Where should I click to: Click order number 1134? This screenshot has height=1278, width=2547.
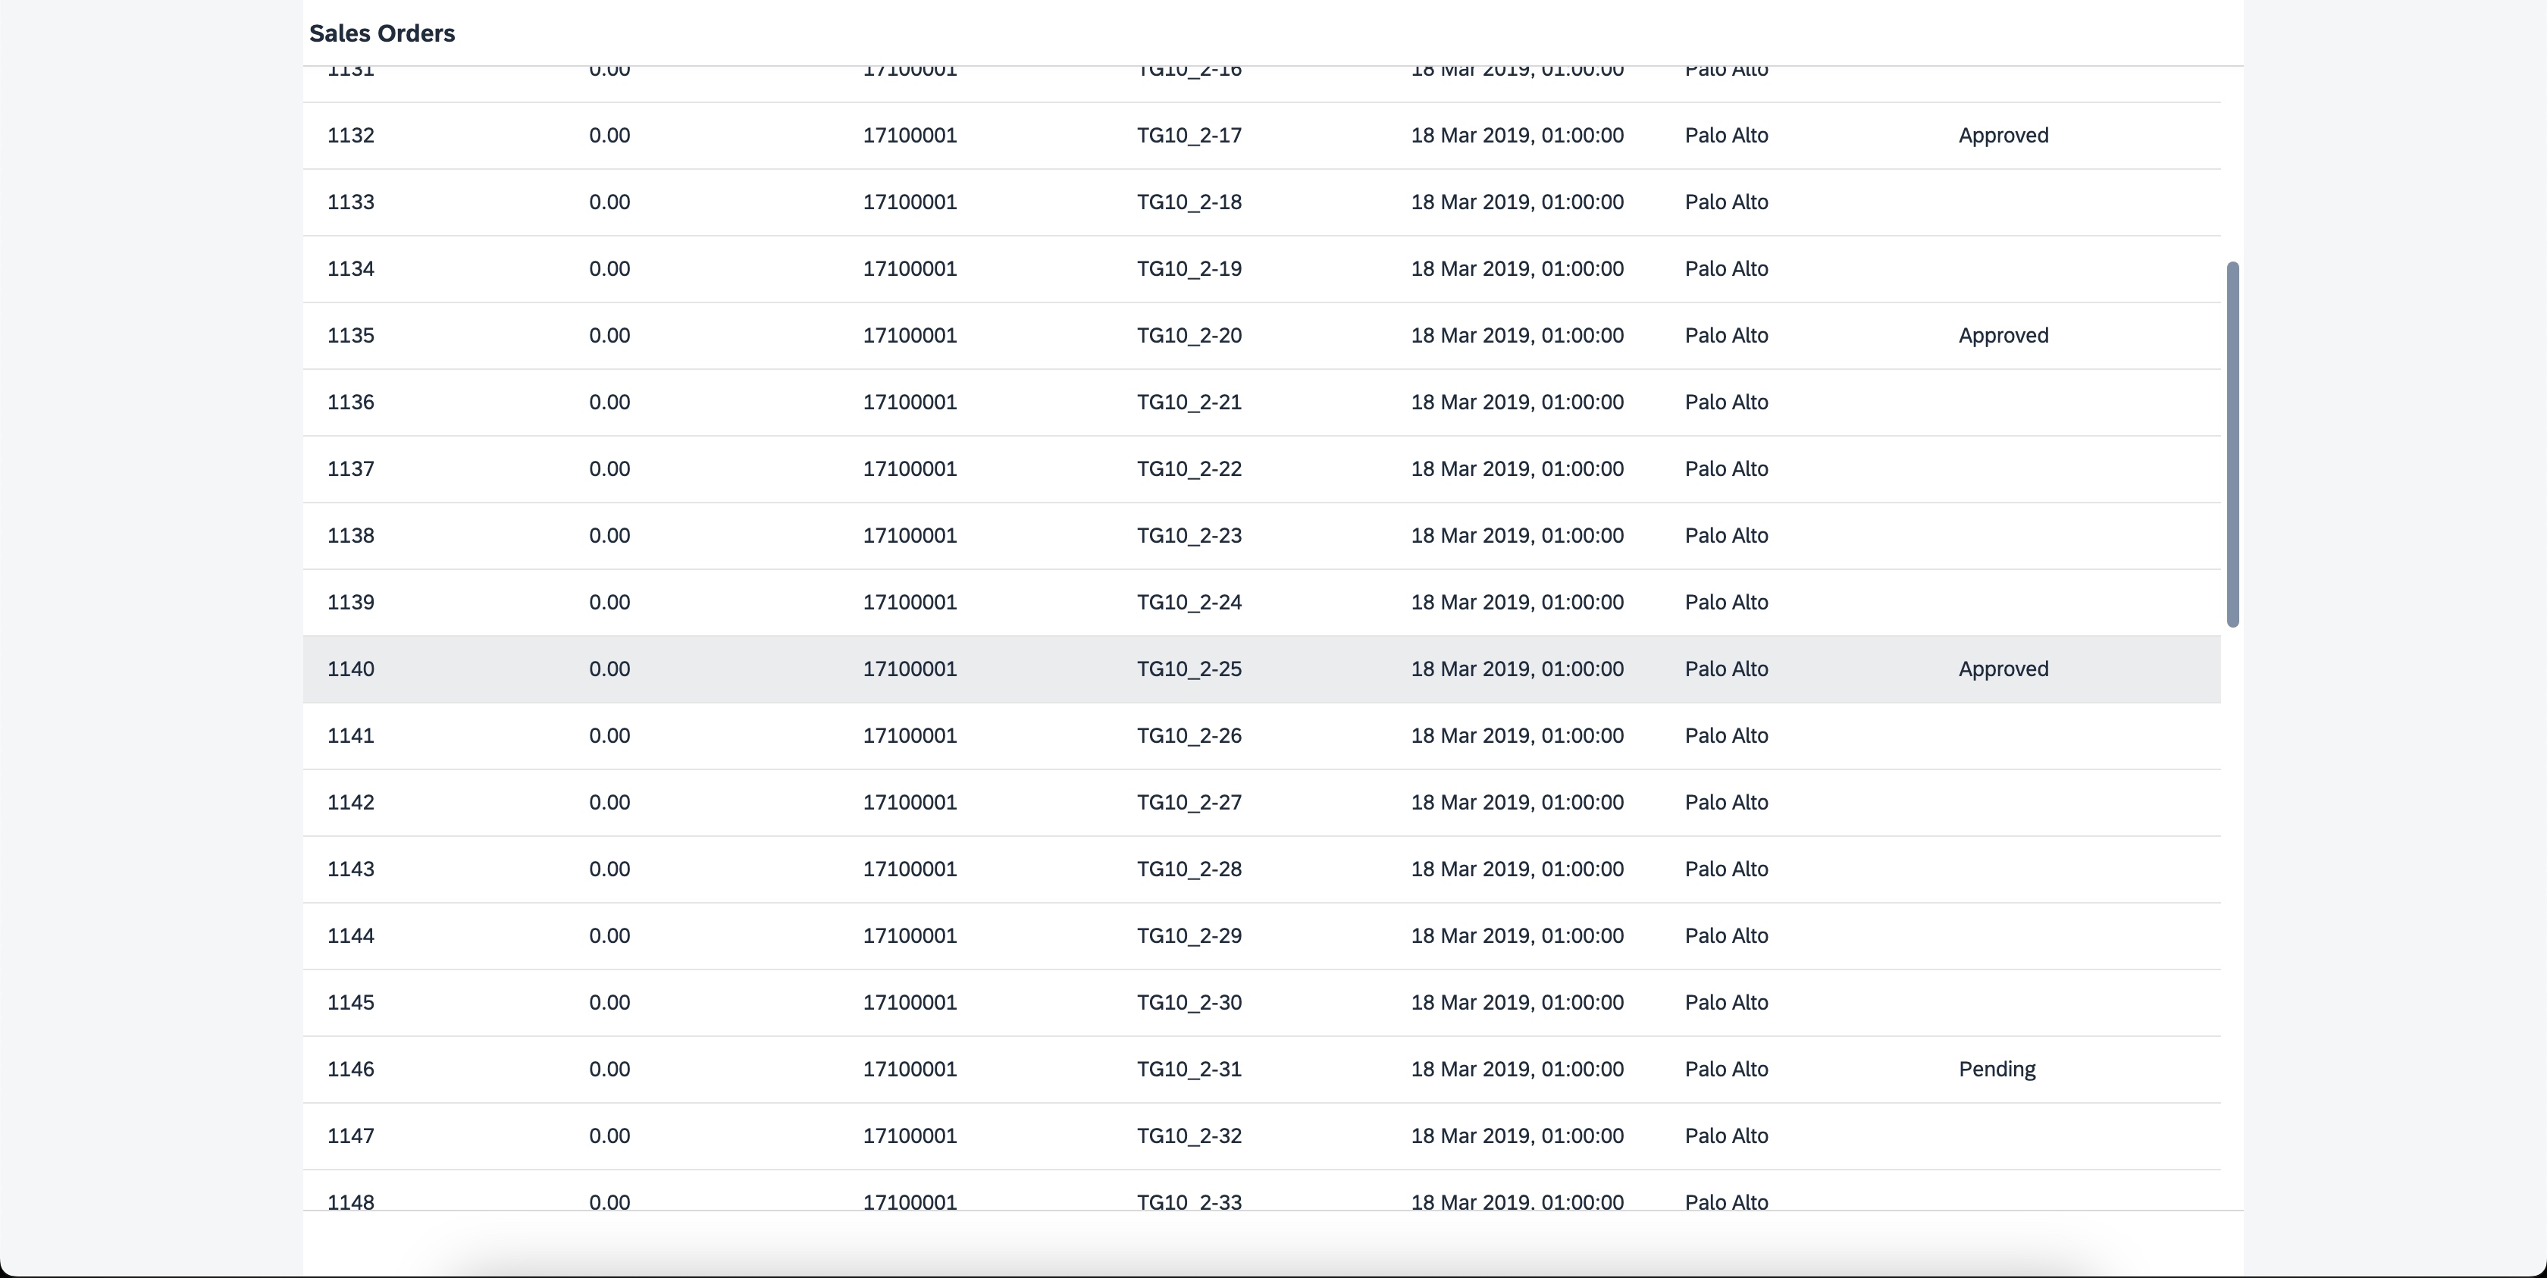pyautogui.click(x=351, y=269)
